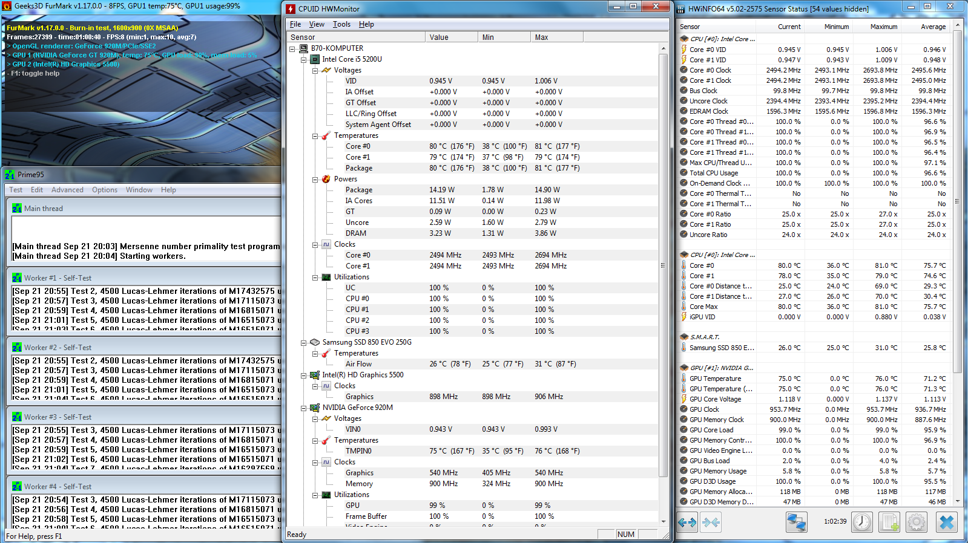Click CPUID HWMonitor title bar lightning icon
Image resolution: width=968 pixels, height=543 pixels.
coord(291,8)
